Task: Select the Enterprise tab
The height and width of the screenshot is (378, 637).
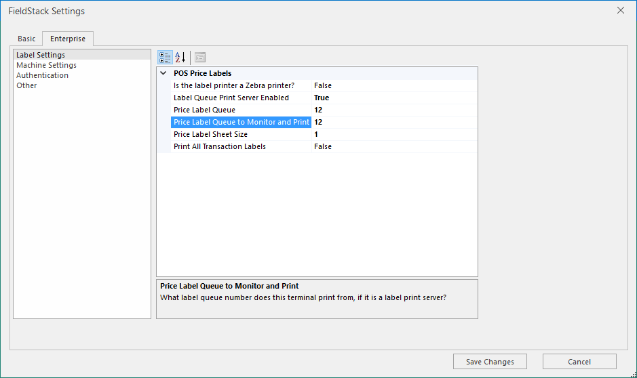Action: point(68,39)
